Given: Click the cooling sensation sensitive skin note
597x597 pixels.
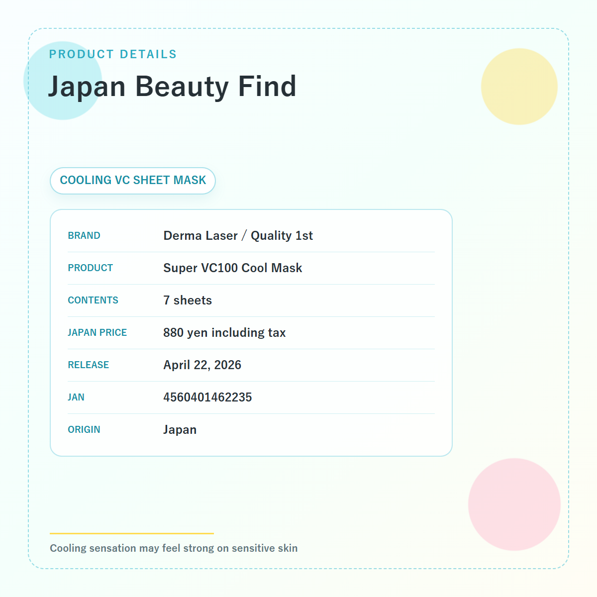Looking at the screenshot, I should [174, 548].
